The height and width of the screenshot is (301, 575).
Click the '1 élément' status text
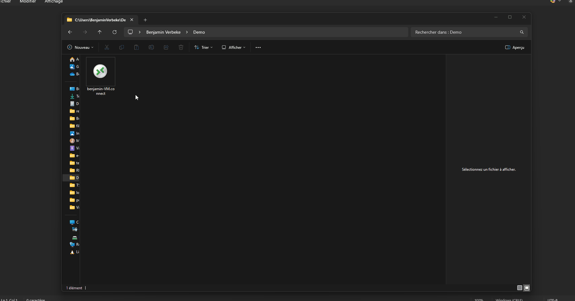tap(74, 288)
